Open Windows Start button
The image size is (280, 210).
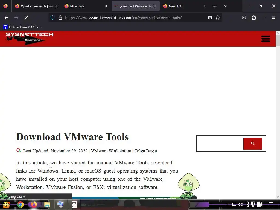click(x=6, y=205)
